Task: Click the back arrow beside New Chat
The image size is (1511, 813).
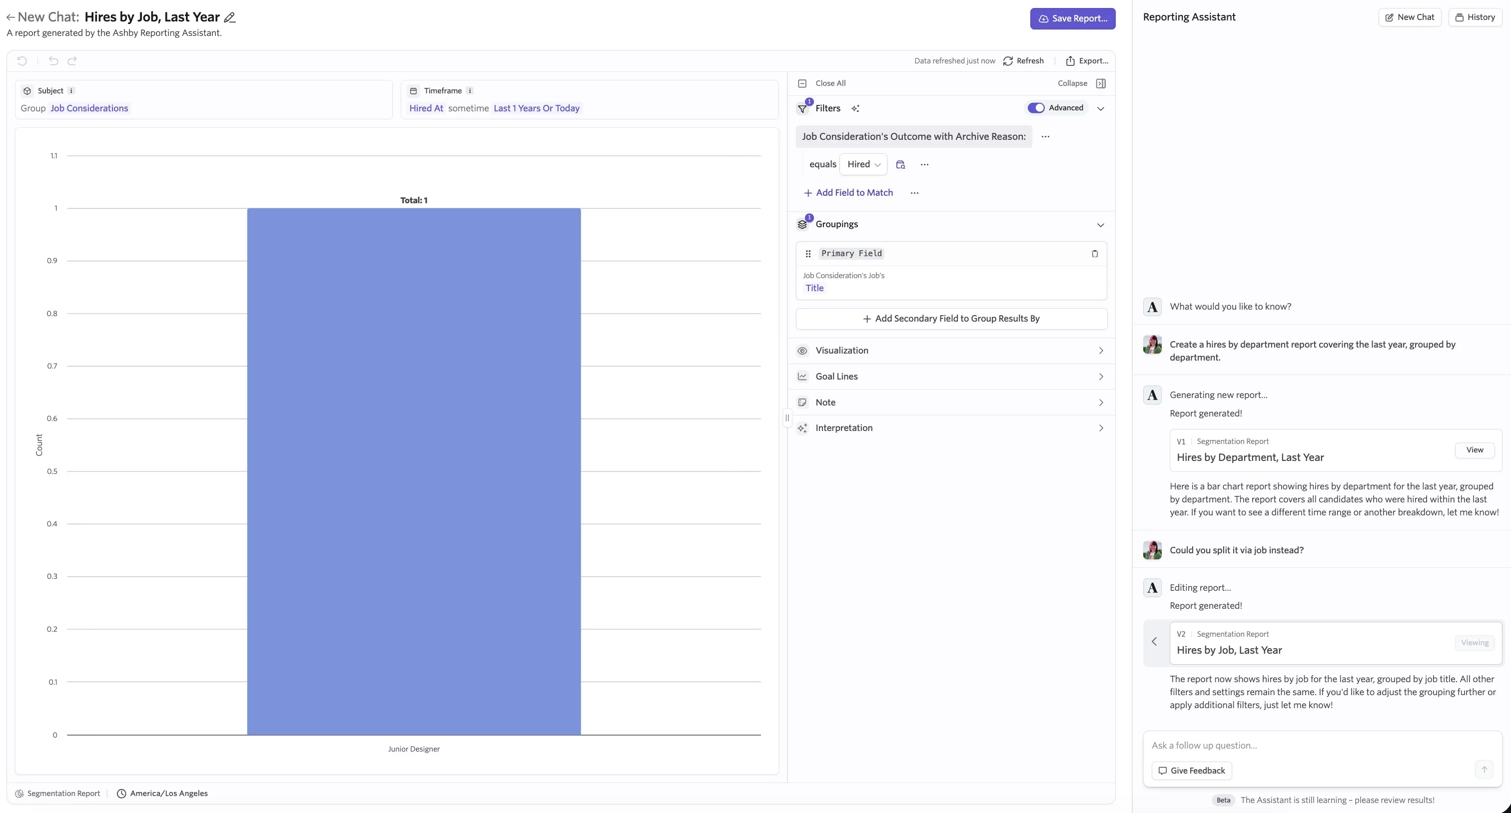Action: click(10, 17)
